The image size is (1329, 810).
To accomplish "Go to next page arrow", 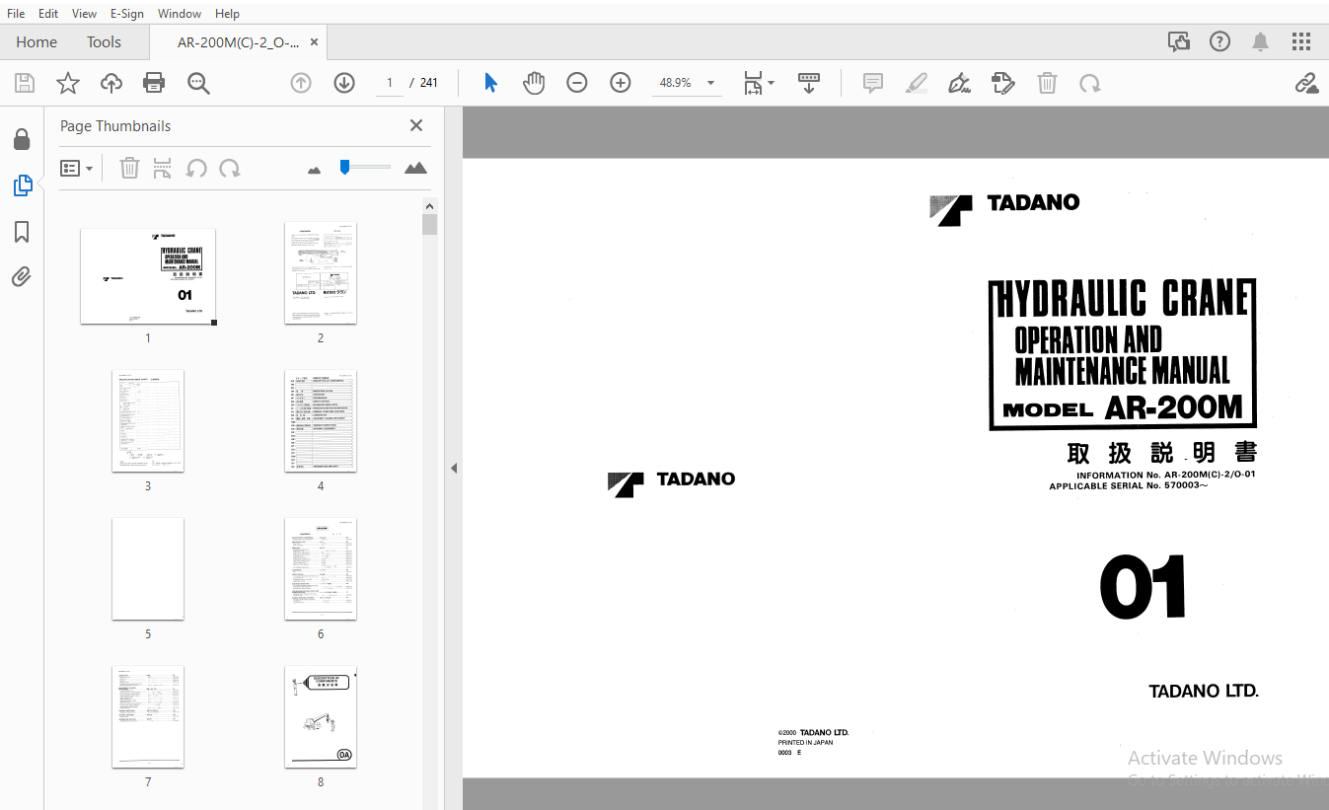I will tap(344, 83).
